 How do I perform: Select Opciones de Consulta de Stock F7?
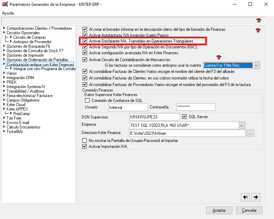click(x=35, y=51)
